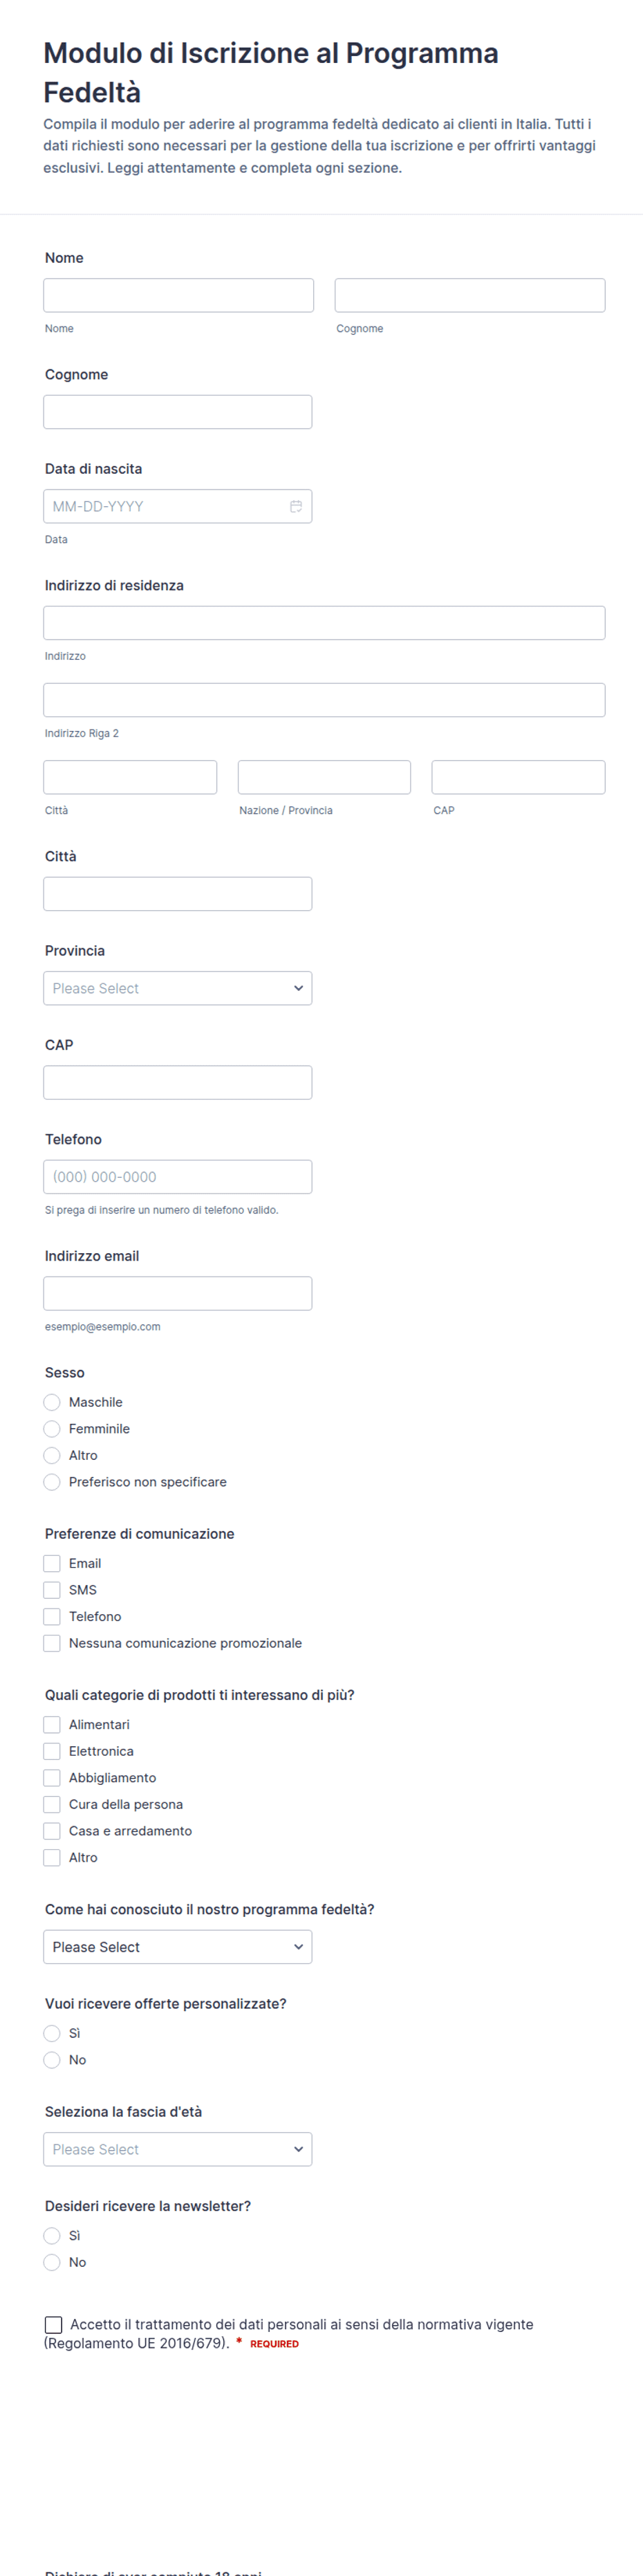
Task: Check 'Nessuna comunicazione promozionale'
Action: pyautogui.click(x=52, y=1642)
